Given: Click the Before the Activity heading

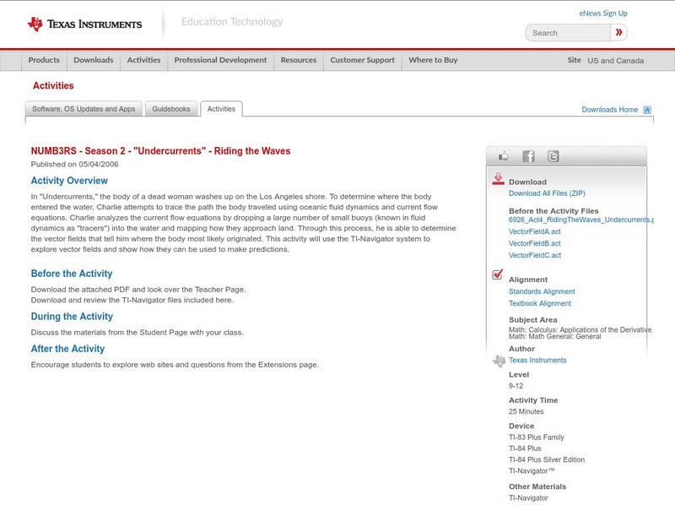Looking at the screenshot, I should tap(72, 274).
